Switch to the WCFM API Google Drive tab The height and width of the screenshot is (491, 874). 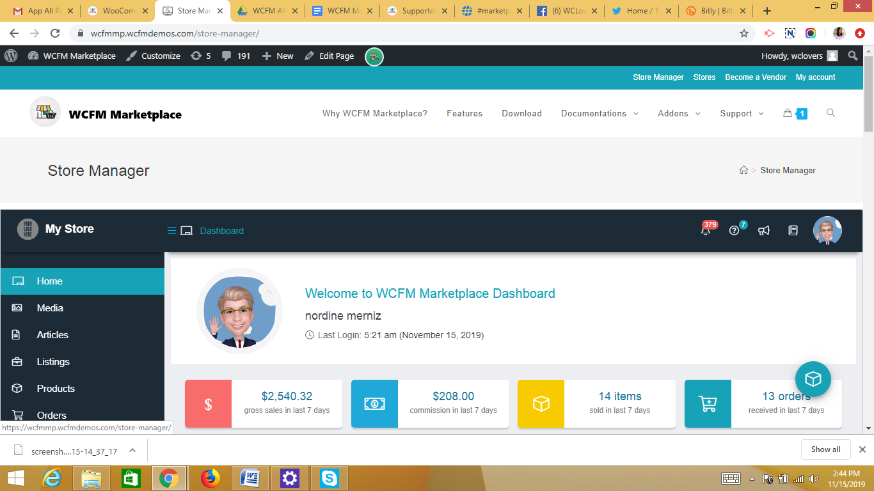click(267, 11)
